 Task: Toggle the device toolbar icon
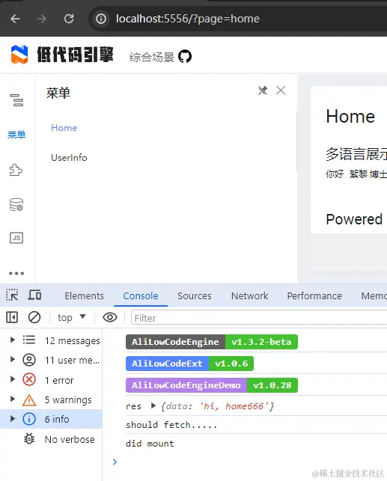point(34,295)
